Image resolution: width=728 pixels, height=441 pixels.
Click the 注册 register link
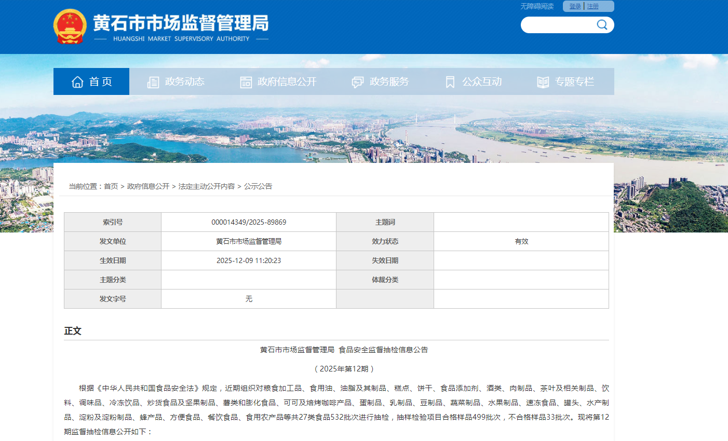tap(593, 6)
